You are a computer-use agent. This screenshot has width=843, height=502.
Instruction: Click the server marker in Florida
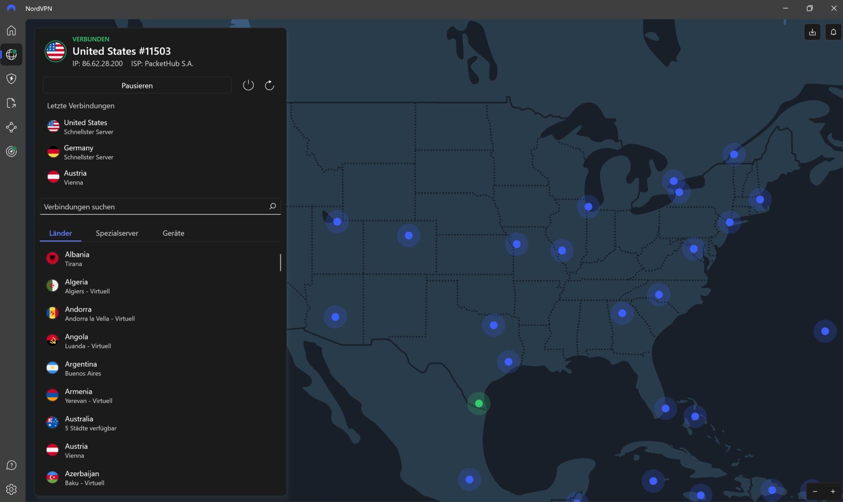(x=666, y=408)
